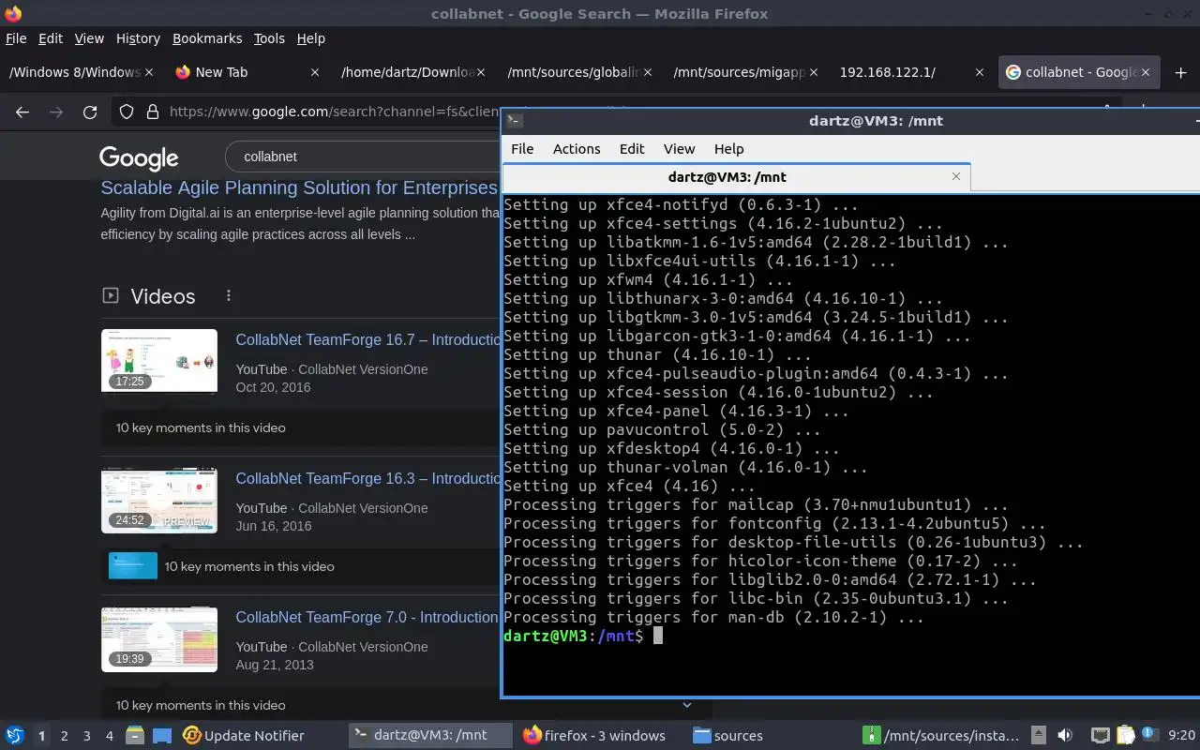
Task: Click the 19:39 TeamForge 7.0 video thumbnail
Action: click(159, 639)
